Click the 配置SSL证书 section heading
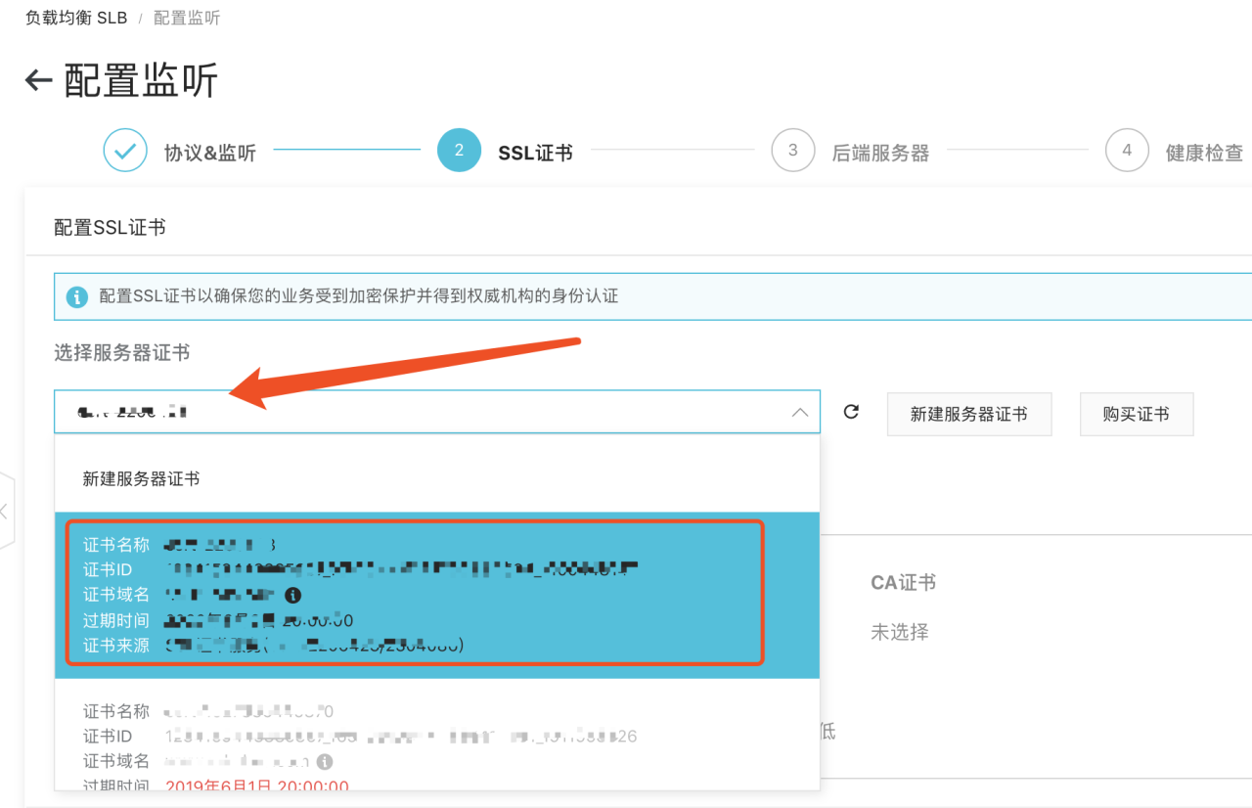The image size is (1252, 808). [110, 228]
